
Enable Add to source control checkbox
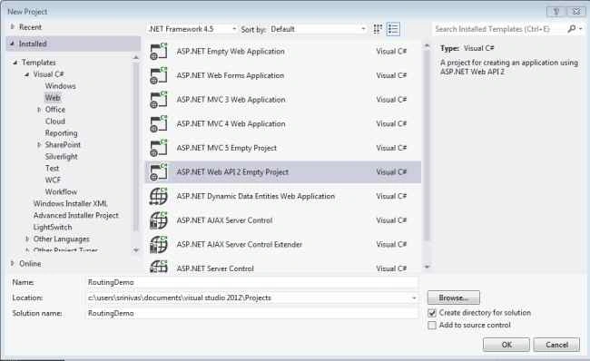pyautogui.click(x=432, y=325)
